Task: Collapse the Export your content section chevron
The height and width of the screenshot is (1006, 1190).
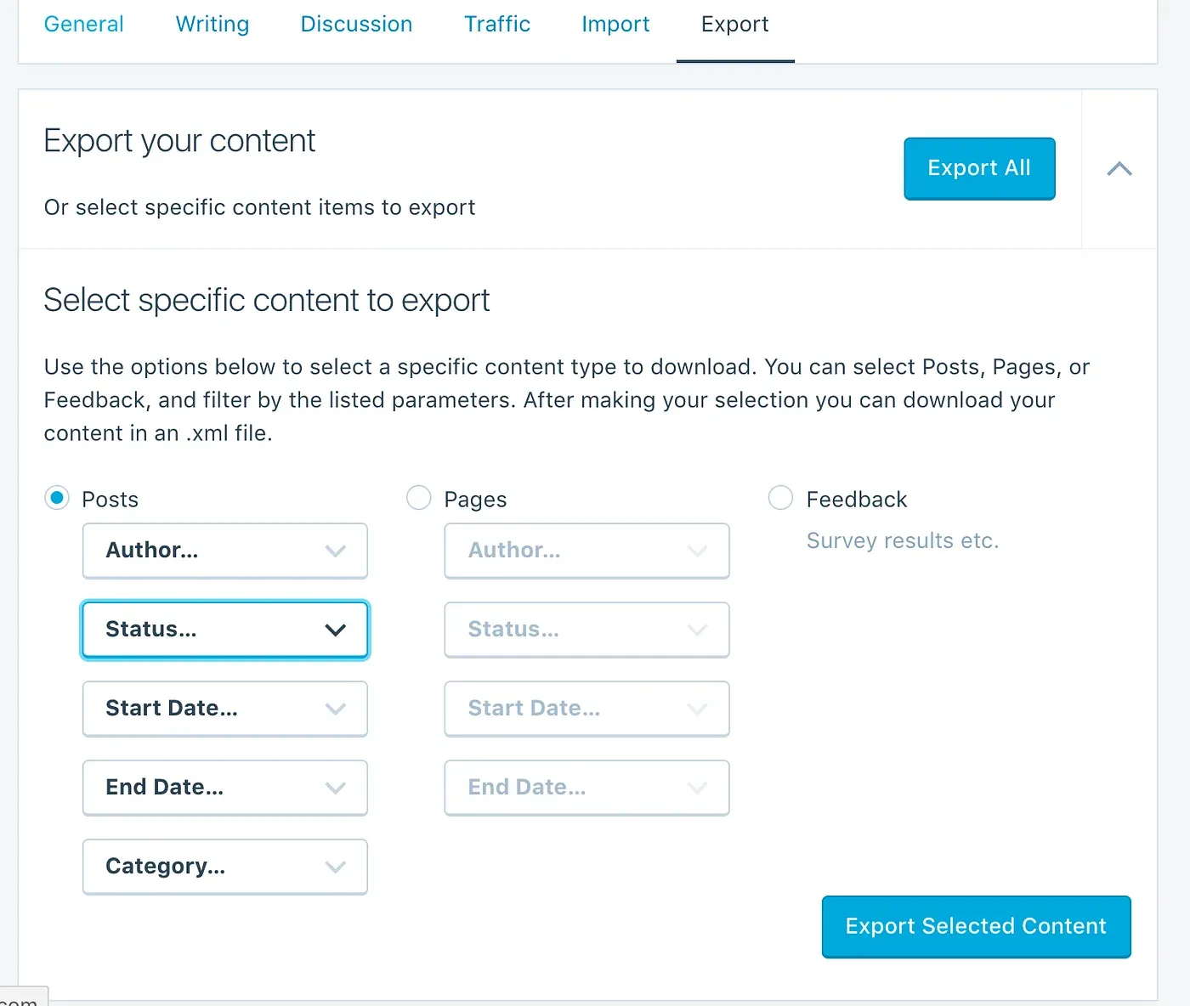Action: pos(1119,169)
